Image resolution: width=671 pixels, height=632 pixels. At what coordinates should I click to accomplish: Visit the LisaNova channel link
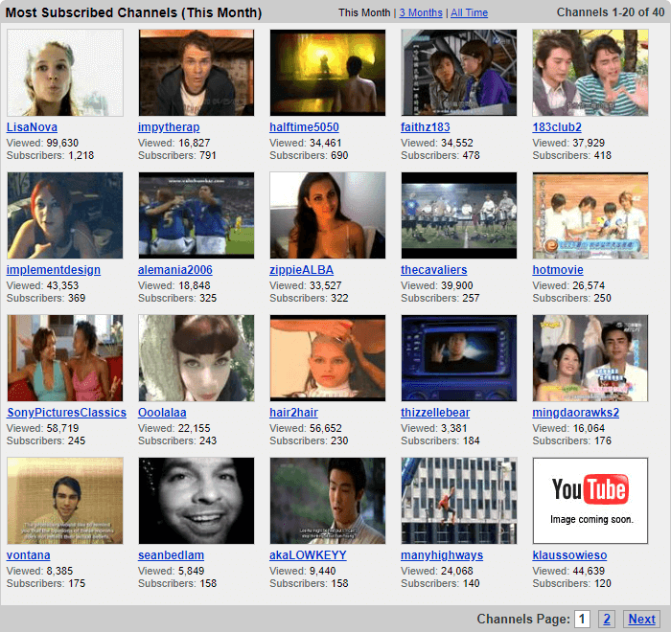pyautogui.click(x=32, y=127)
